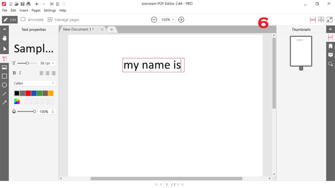Screen dimensions: 335x188
Task: Open the Search side panel
Action: (x=331, y=64)
